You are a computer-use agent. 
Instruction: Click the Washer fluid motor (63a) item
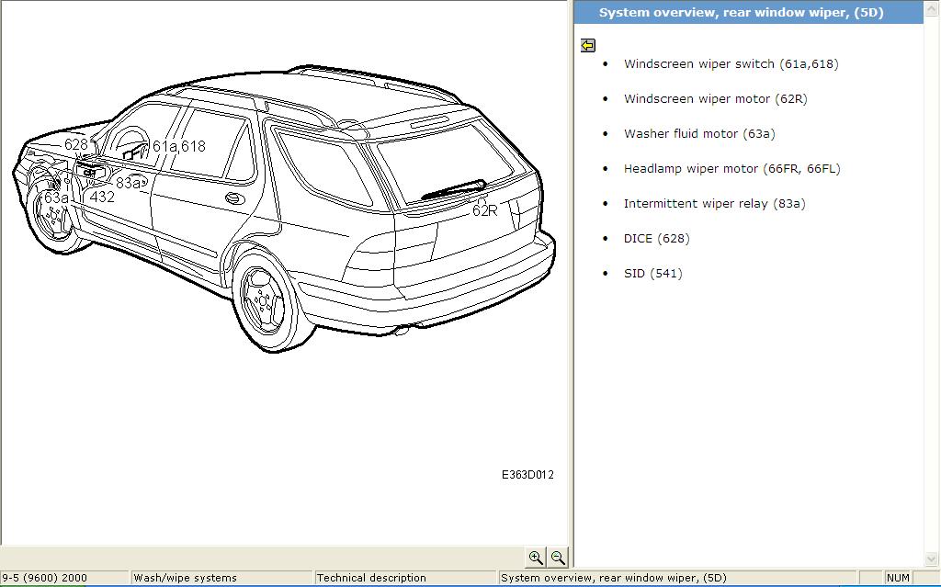tap(699, 133)
